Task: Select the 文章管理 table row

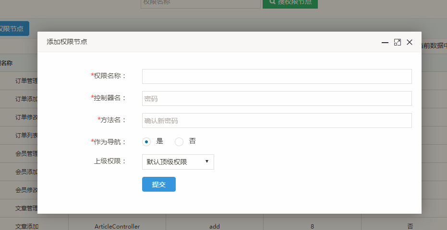Action: 26,208
